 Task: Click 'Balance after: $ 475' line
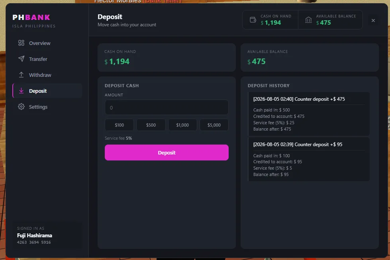[272, 129]
